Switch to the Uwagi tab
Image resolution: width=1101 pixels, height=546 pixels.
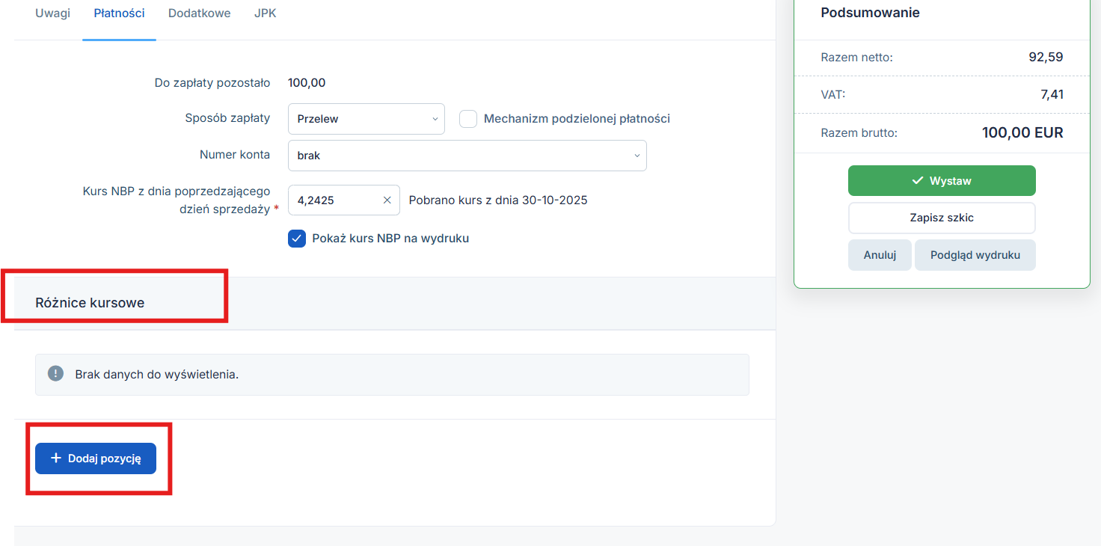click(52, 13)
